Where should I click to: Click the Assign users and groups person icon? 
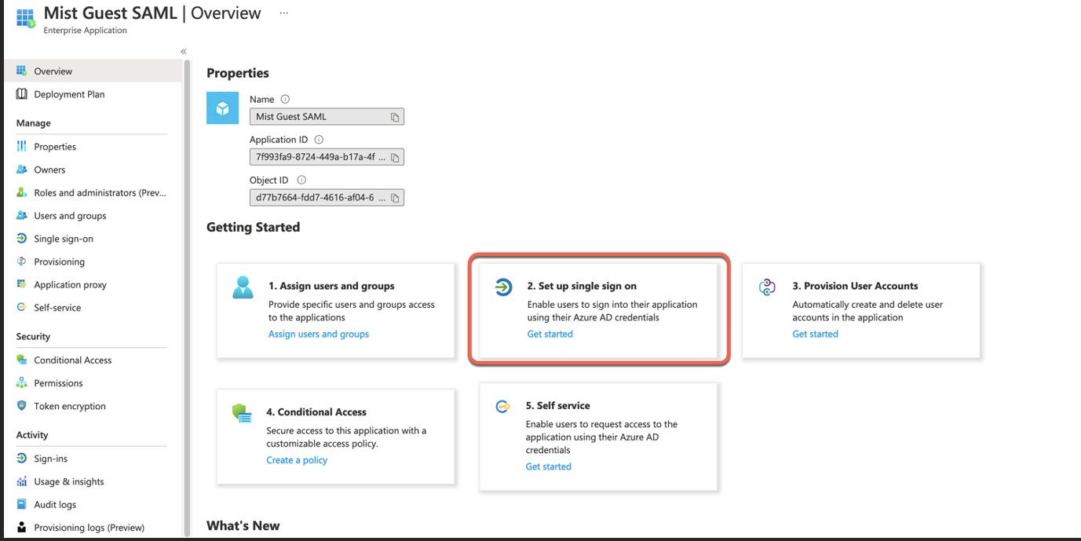coord(243,287)
